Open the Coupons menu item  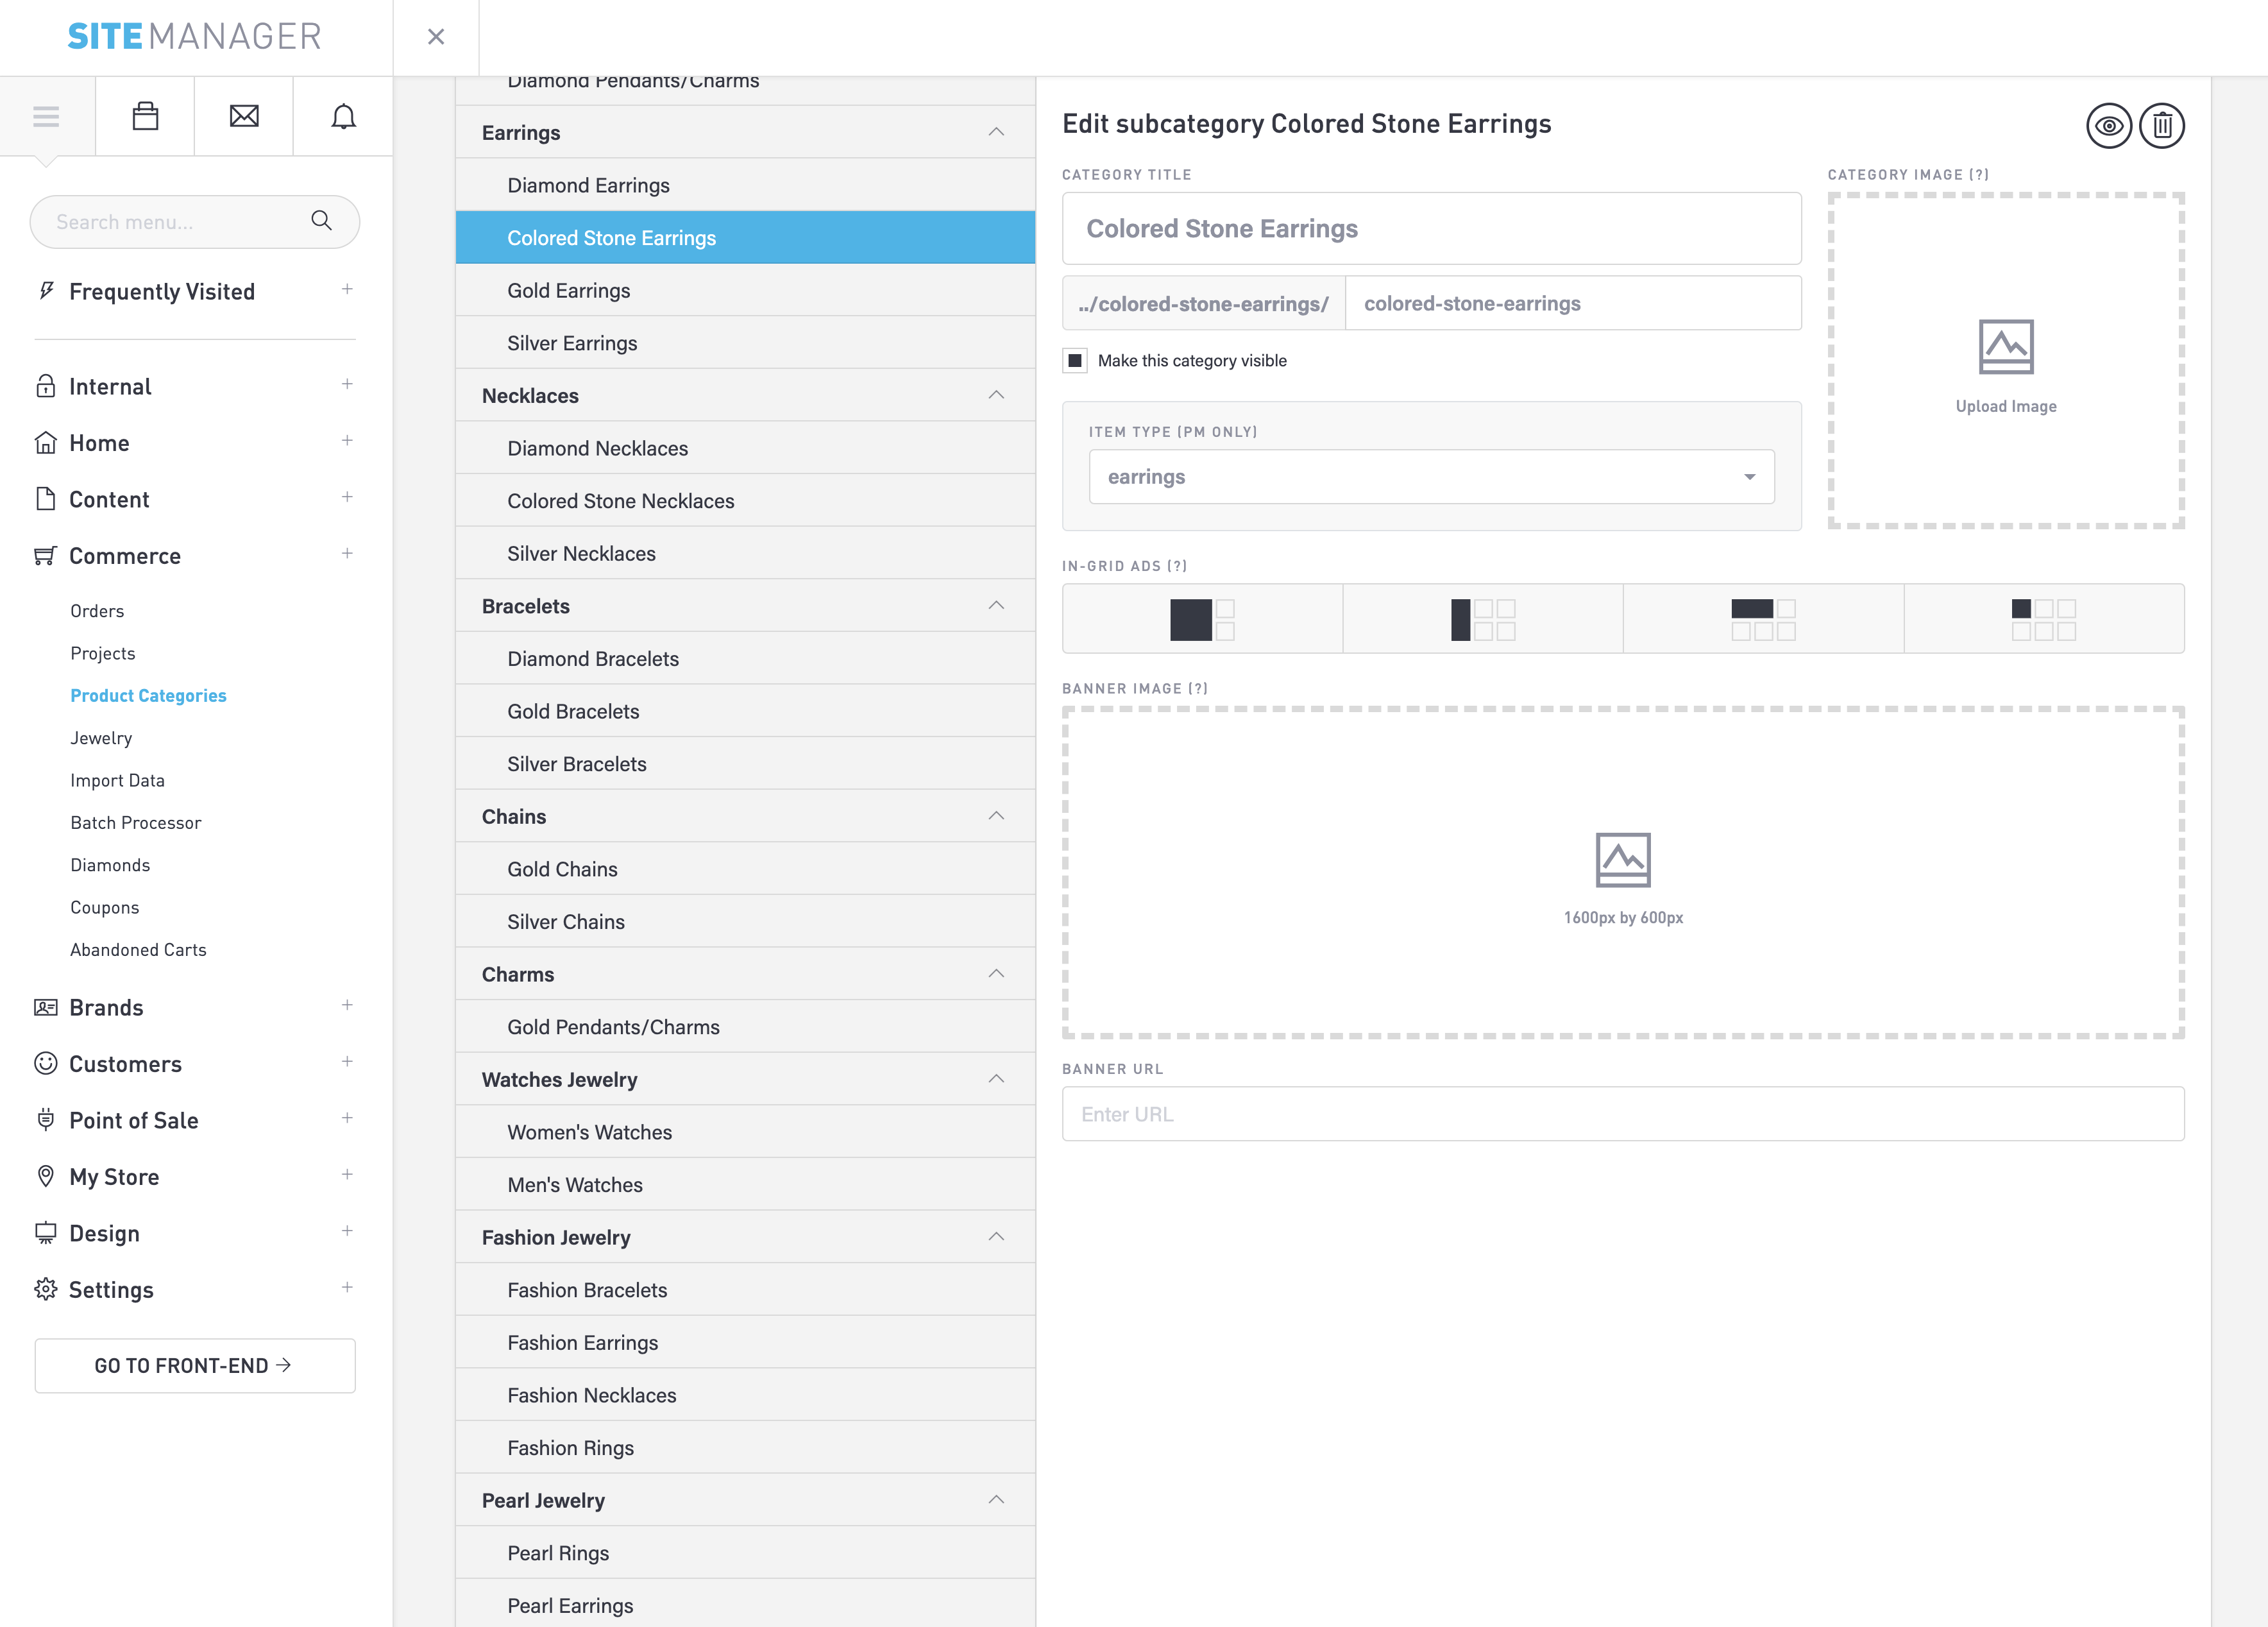point(104,907)
